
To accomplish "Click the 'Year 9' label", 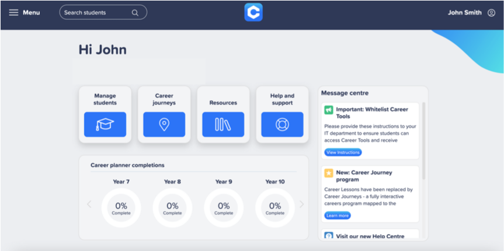I will (x=224, y=182).
